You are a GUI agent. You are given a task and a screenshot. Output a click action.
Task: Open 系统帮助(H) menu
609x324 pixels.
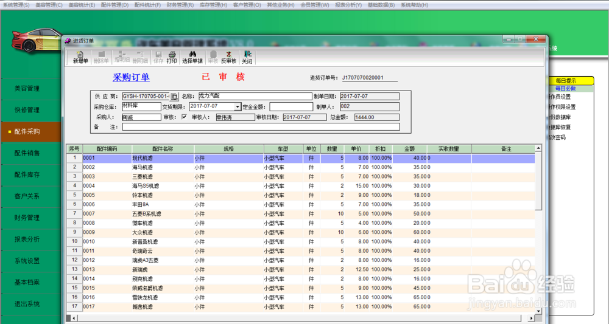tap(414, 5)
